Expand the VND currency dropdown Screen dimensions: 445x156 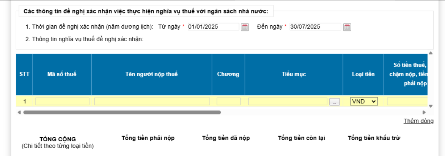coord(364,101)
